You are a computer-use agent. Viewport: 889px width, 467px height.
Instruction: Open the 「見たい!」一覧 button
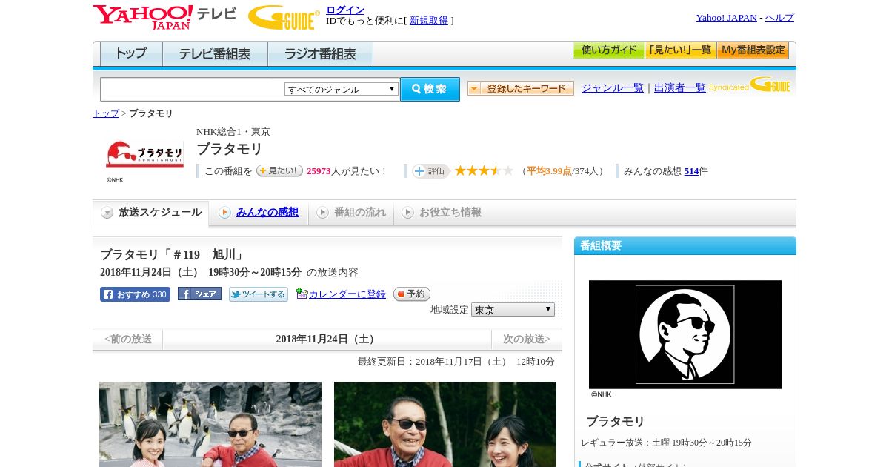(681, 50)
